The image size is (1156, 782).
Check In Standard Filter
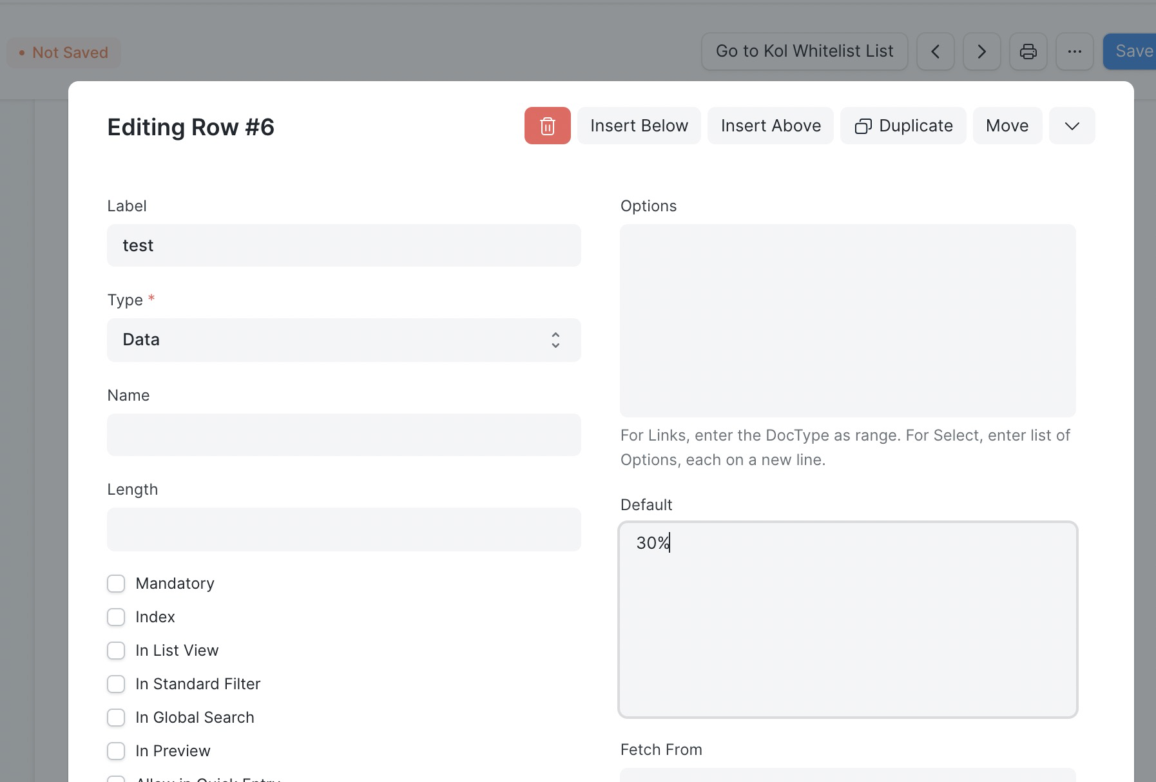point(116,684)
